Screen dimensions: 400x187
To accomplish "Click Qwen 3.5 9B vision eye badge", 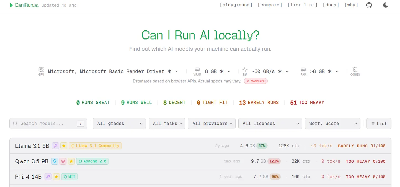I will [x=63, y=161].
